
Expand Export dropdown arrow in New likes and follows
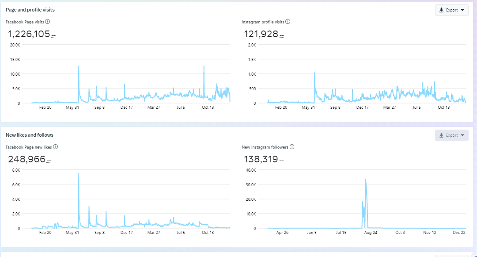pyautogui.click(x=462, y=135)
